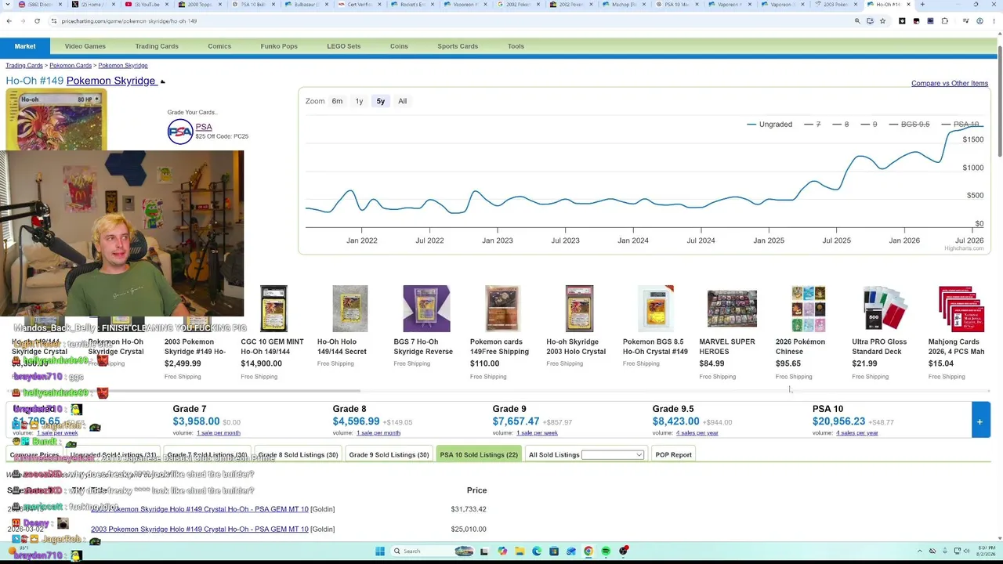Bookmark this page with the star icon
1003x564 pixels.
click(882, 21)
